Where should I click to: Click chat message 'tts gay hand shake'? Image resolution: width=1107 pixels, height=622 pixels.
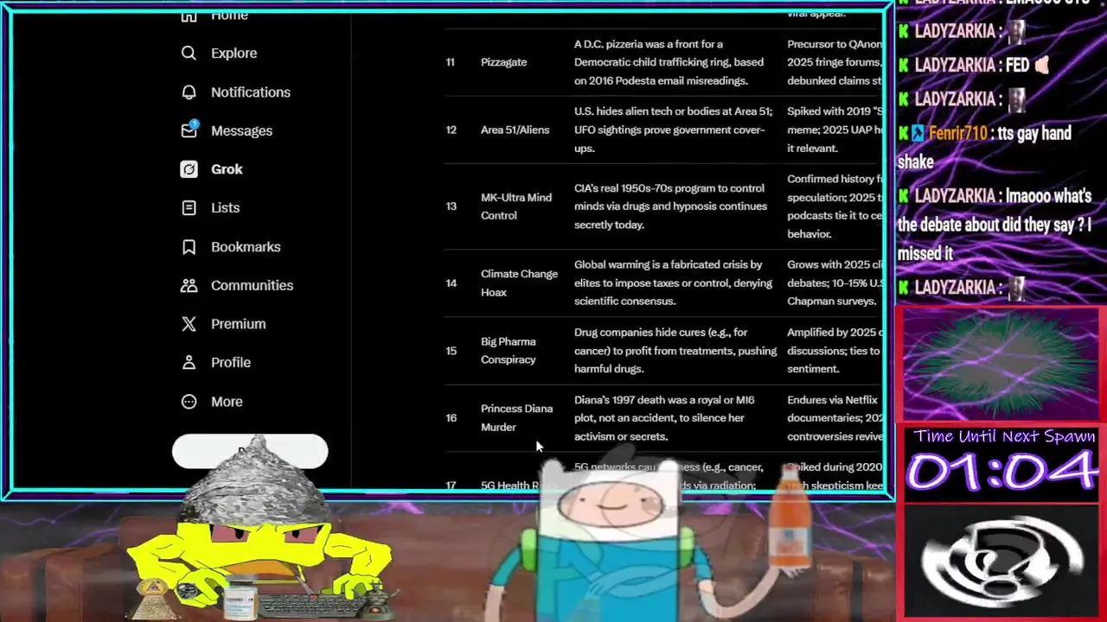click(984, 148)
